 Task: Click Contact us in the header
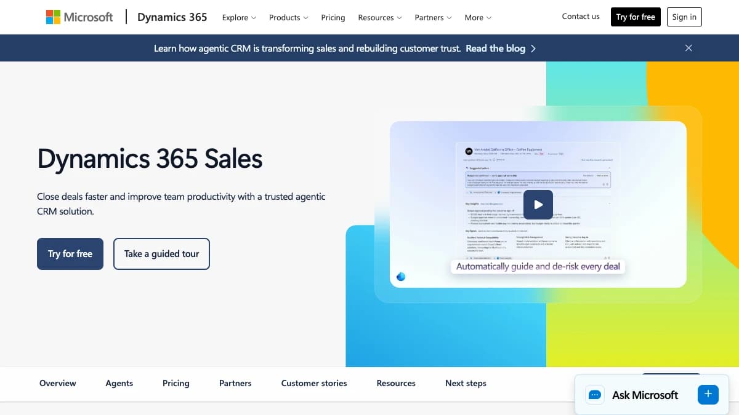coord(581,17)
